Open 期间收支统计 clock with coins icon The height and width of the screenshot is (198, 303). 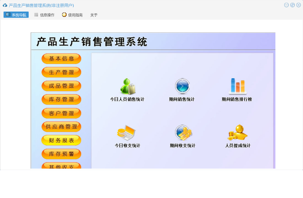[183, 133]
